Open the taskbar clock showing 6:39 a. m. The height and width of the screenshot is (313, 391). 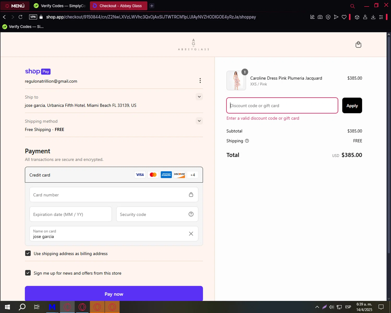(x=364, y=307)
